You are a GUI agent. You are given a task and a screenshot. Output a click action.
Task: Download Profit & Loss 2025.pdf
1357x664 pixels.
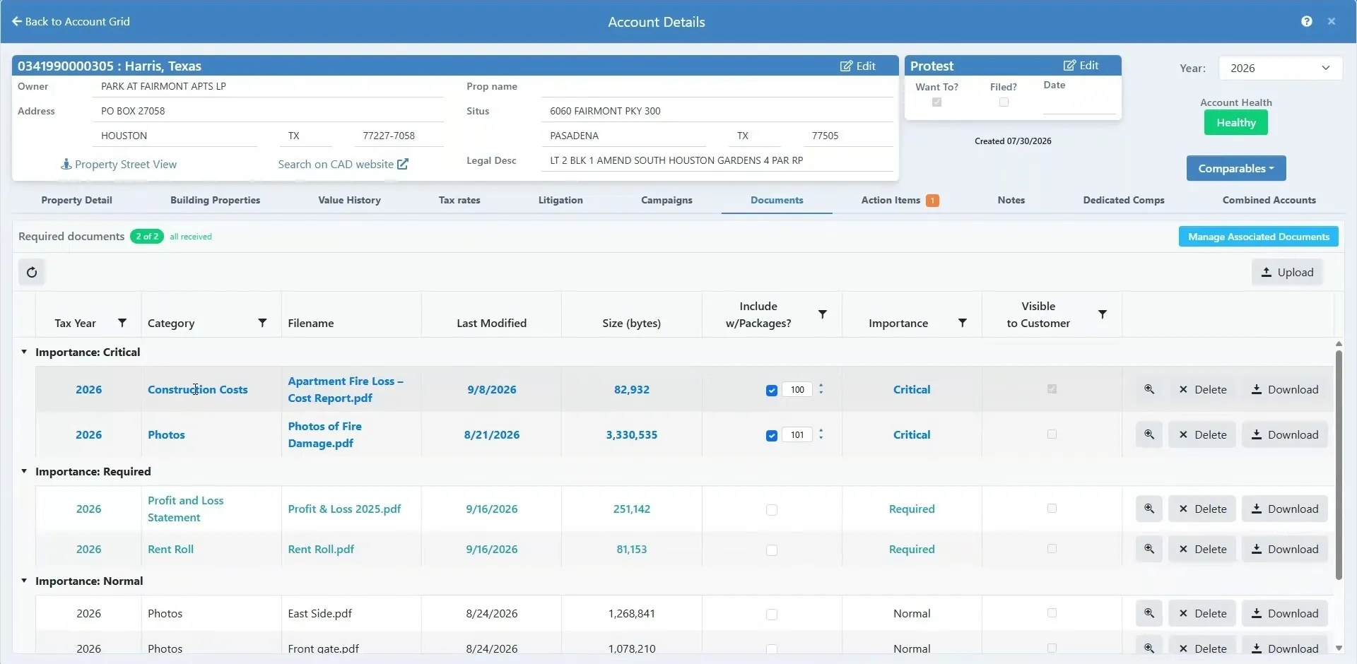tap(1284, 509)
